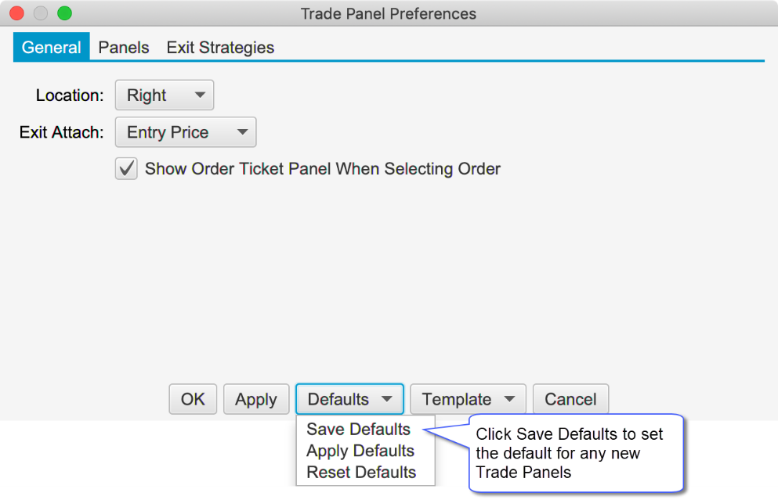This screenshot has height=500, width=778.
Task: Click the red close window button
Action: click(16, 13)
